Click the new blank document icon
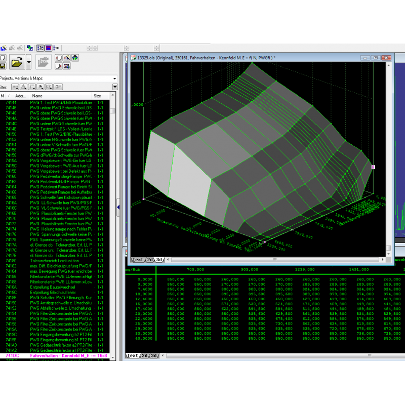Viewport: 405px width, 405px height. 3,58
